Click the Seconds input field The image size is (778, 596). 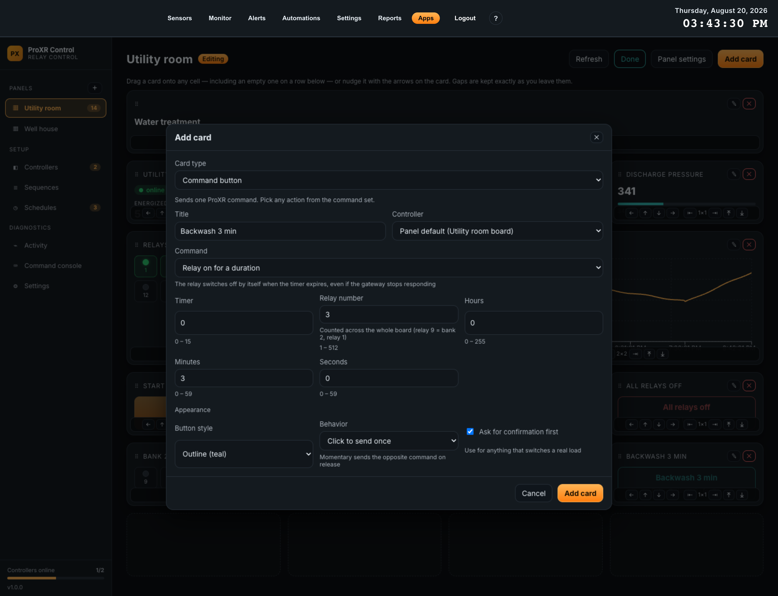tap(388, 378)
